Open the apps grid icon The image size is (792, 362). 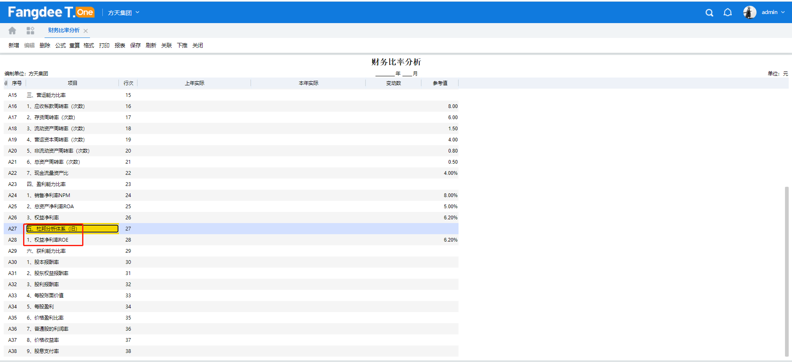(30, 31)
